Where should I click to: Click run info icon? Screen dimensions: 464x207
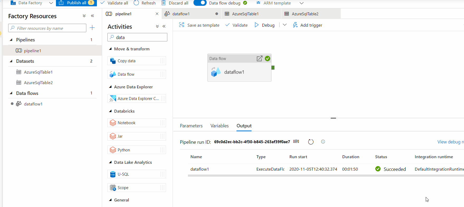point(323,142)
